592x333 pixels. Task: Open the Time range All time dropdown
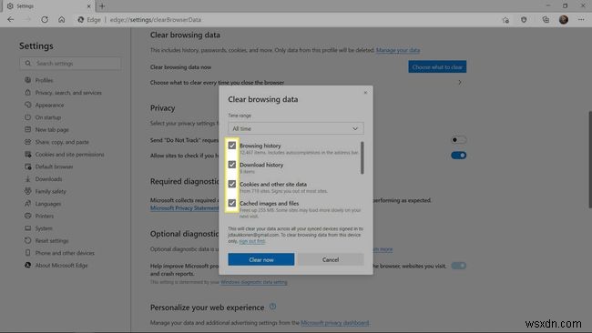point(296,128)
